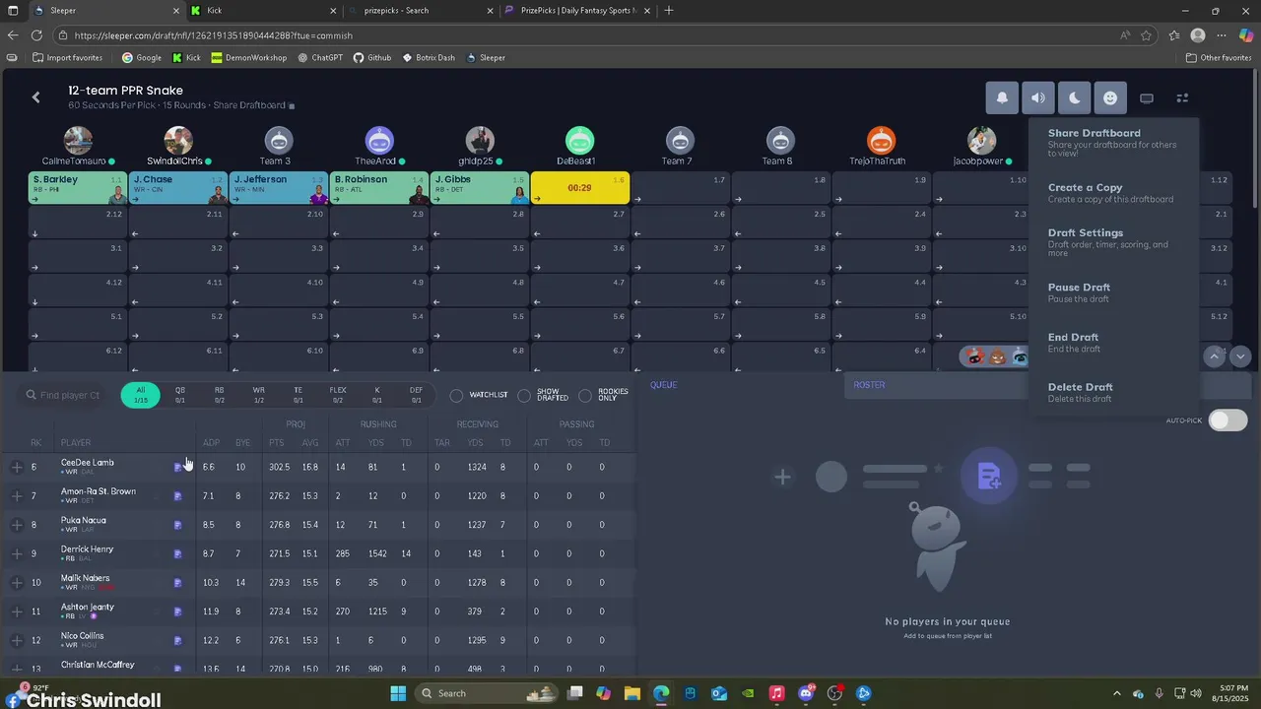Click the Find player search field
Image resolution: width=1261 pixels, height=709 pixels.
point(64,395)
